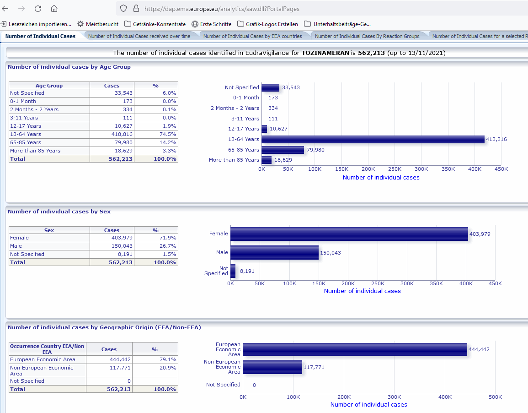Viewport: 528px width, 413px height.
Task: Reload the page with refresh icon
Action: (x=38, y=9)
